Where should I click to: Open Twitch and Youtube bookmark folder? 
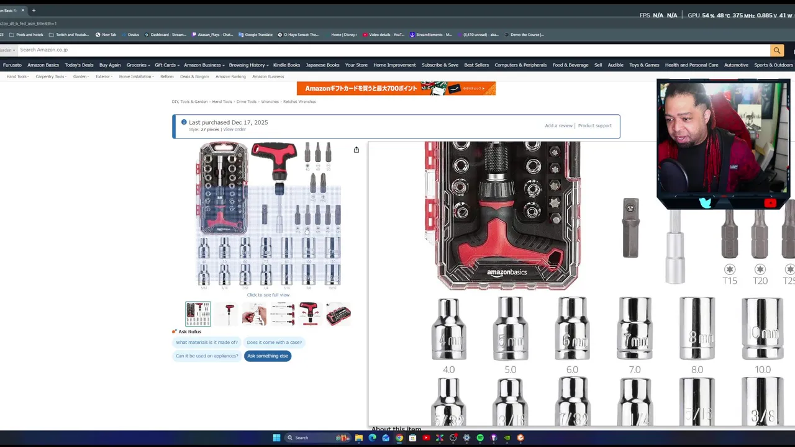tap(69, 35)
